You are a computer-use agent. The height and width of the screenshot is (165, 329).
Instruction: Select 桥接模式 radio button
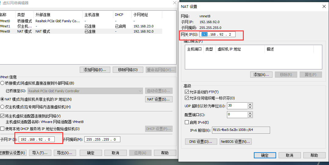tap(2, 83)
